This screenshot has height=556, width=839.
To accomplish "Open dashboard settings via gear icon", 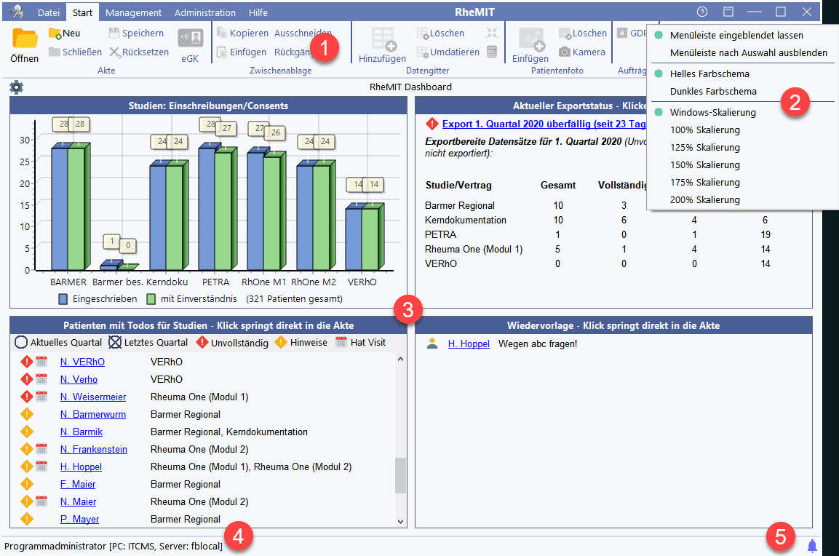I will pyautogui.click(x=16, y=87).
